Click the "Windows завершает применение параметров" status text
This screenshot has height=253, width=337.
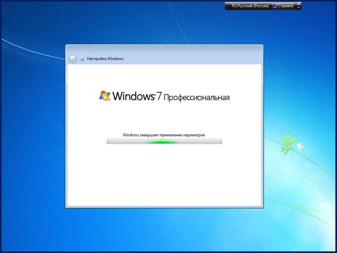(x=164, y=135)
